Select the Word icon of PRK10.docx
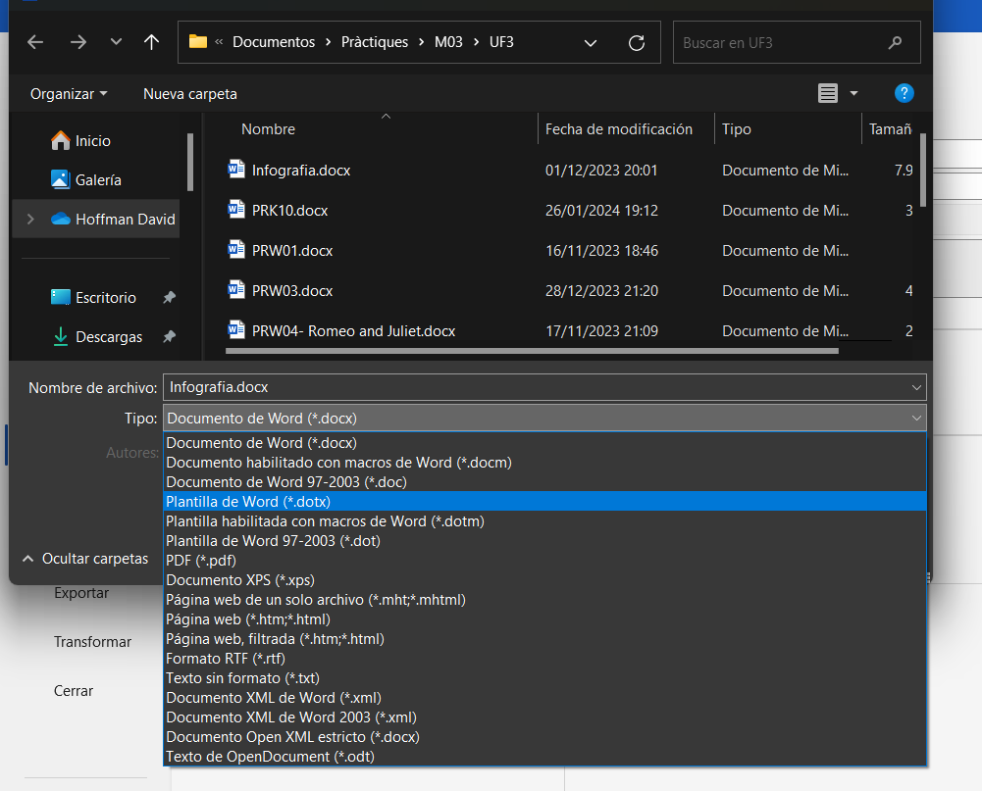Image resolution: width=982 pixels, height=791 pixels. pos(235,210)
